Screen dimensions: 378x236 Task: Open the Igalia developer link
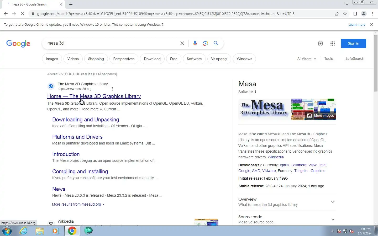[x=284, y=165]
